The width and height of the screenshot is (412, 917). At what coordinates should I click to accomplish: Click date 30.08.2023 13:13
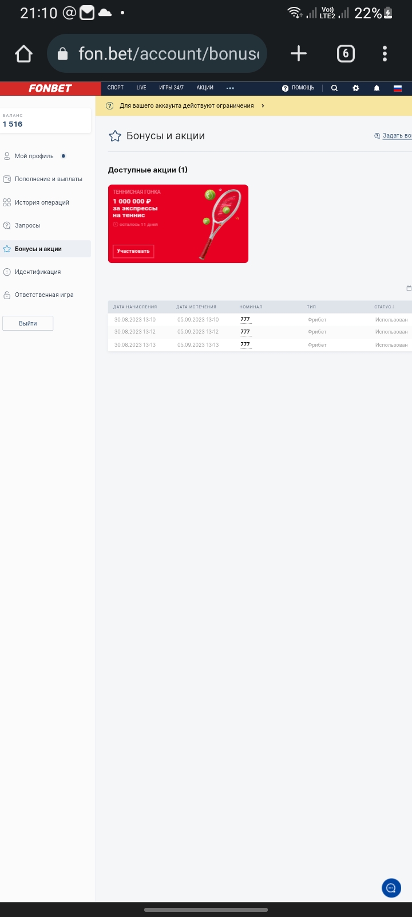135,345
